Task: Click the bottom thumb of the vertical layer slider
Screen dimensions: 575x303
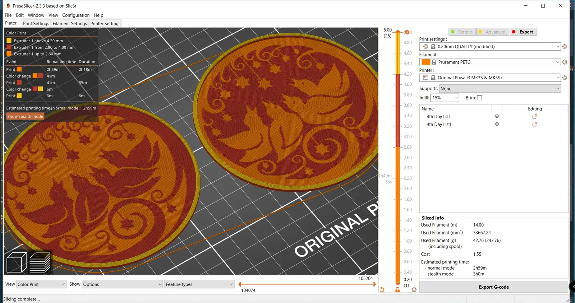Action: 398,284
